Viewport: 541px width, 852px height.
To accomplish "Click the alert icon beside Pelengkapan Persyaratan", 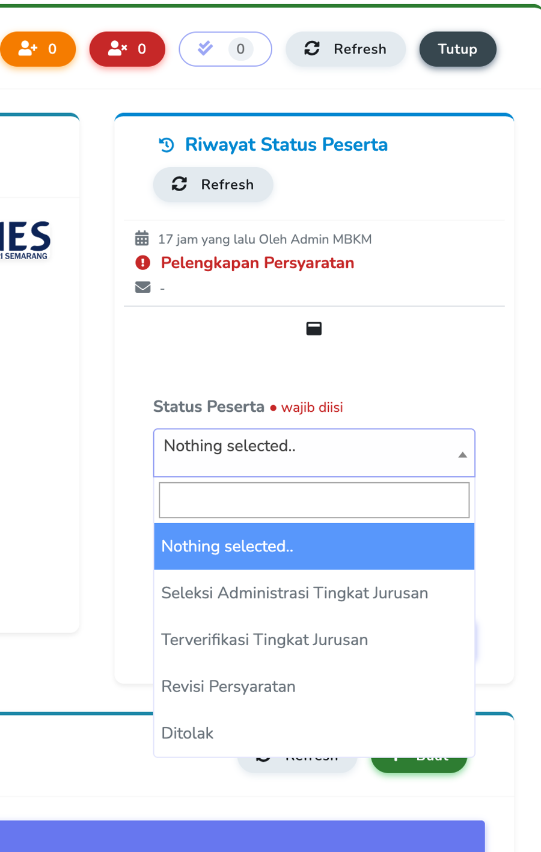I will coord(142,263).
